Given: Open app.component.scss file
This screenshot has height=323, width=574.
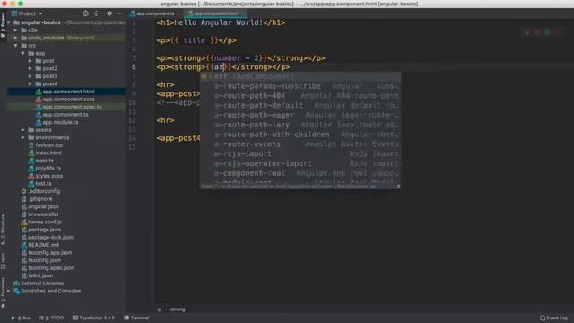Looking at the screenshot, I should pyautogui.click(x=68, y=100).
